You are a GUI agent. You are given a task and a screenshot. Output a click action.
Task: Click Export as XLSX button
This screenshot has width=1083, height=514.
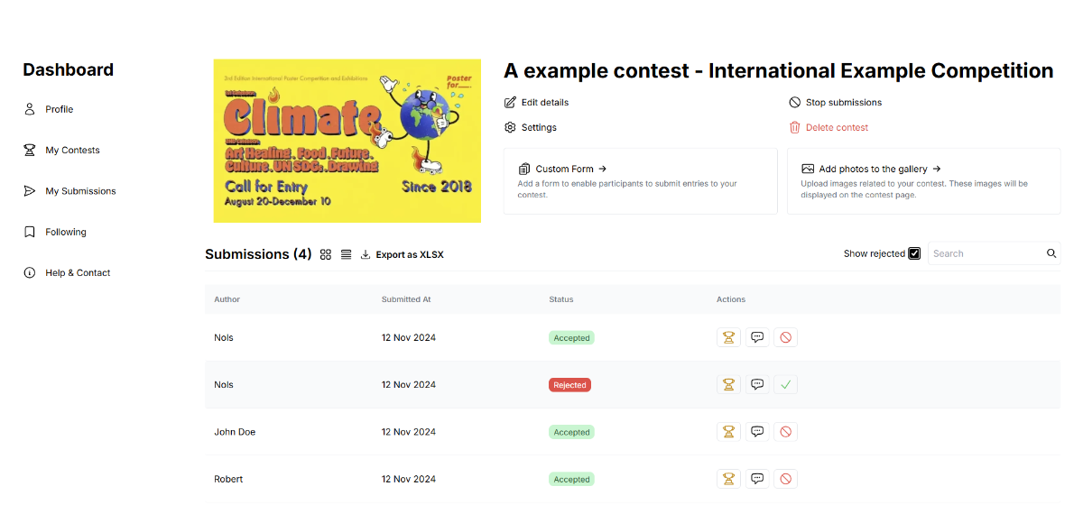tap(402, 254)
